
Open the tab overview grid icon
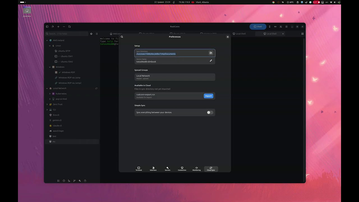pyautogui.click(x=302, y=34)
